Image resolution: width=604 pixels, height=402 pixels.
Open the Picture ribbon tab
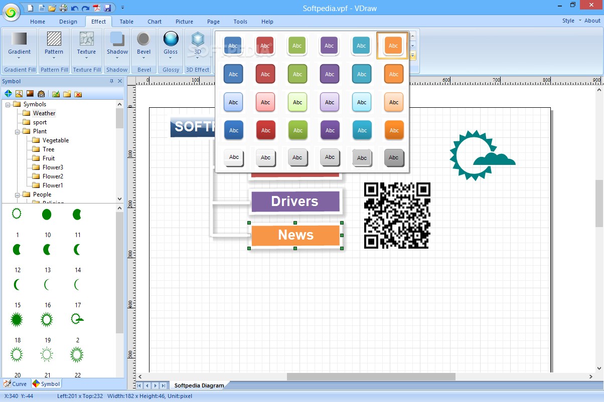184,22
